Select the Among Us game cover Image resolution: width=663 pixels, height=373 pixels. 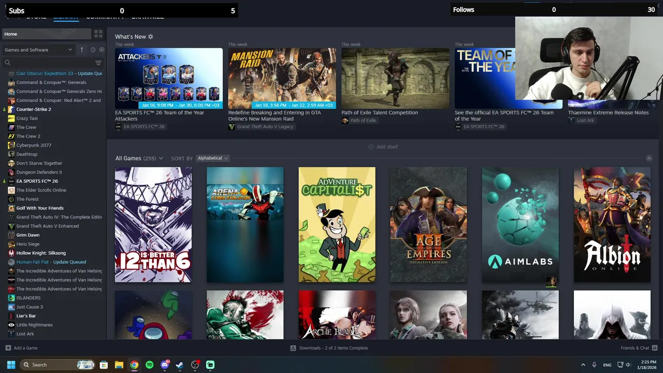coord(153,315)
